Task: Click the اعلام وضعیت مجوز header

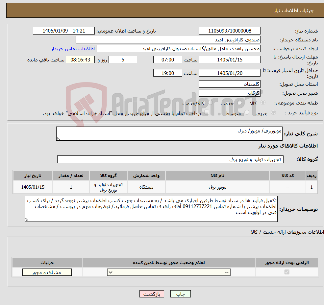Action: tap(169, 263)
